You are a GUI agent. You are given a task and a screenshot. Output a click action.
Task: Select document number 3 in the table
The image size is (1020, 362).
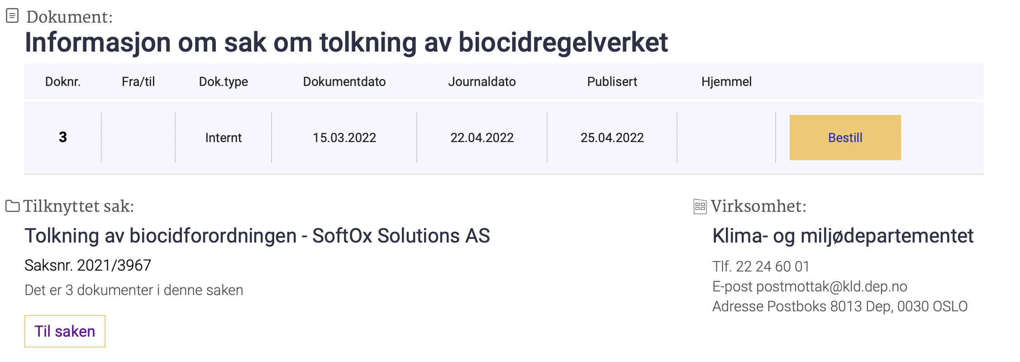tap(63, 137)
